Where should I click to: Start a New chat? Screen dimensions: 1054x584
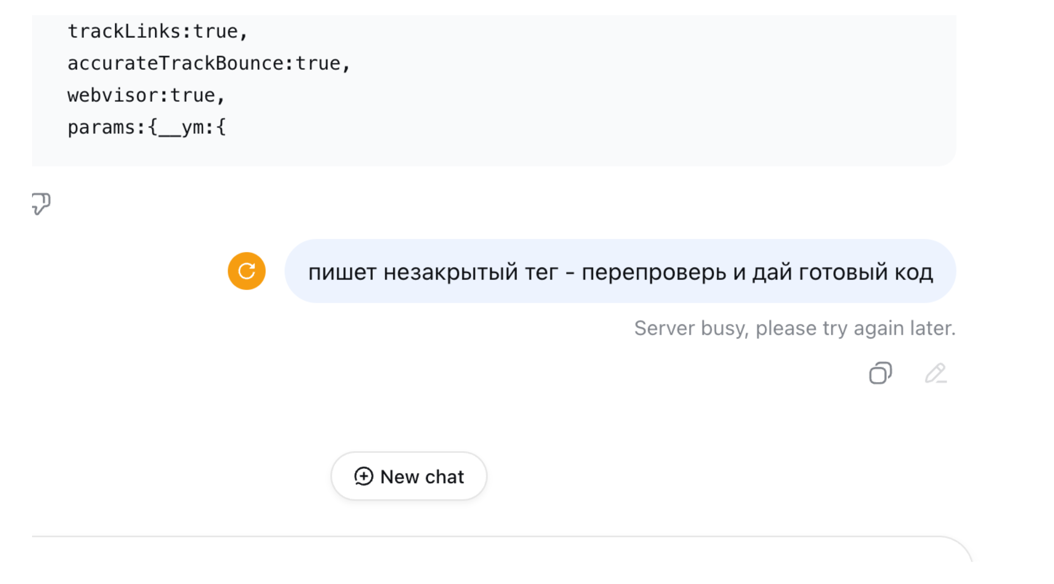[408, 476]
